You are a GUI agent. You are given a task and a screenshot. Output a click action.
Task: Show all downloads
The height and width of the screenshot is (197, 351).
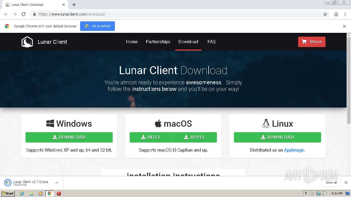[x=331, y=182]
